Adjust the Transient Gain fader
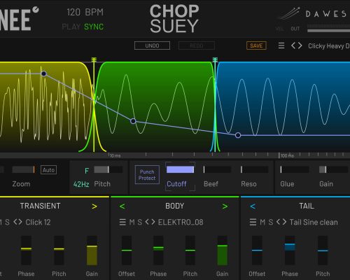The width and height of the screenshot is (350, 280). tap(92, 250)
